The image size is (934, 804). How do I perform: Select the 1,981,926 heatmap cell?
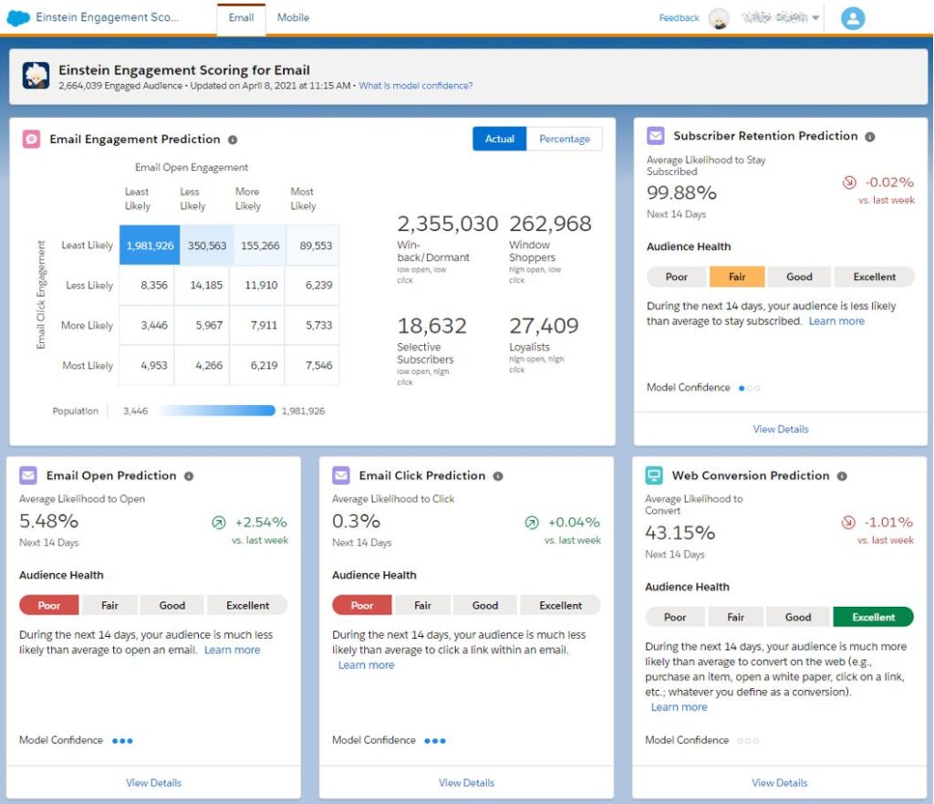pyautogui.click(x=150, y=245)
